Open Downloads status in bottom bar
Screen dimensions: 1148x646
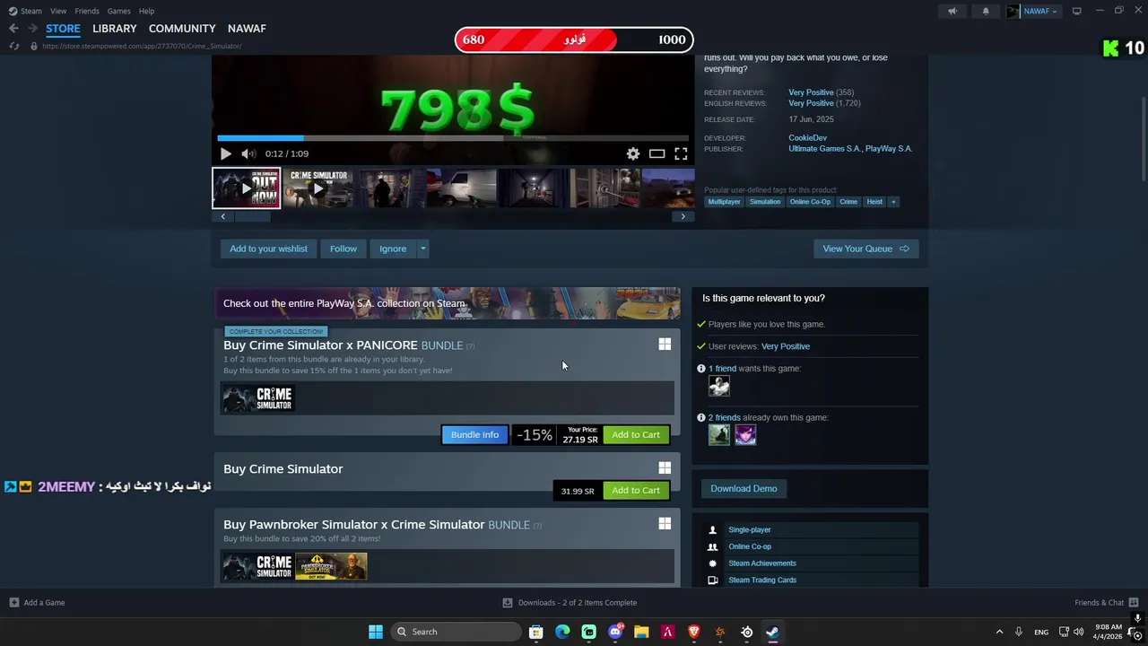click(570, 603)
